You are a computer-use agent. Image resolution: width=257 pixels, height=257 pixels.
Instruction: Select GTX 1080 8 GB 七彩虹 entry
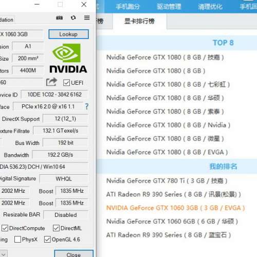(168, 84)
